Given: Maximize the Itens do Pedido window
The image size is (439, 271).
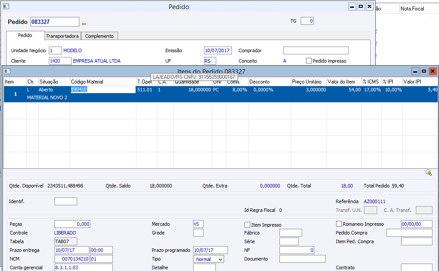Looking at the screenshot, I should point(424,71).
